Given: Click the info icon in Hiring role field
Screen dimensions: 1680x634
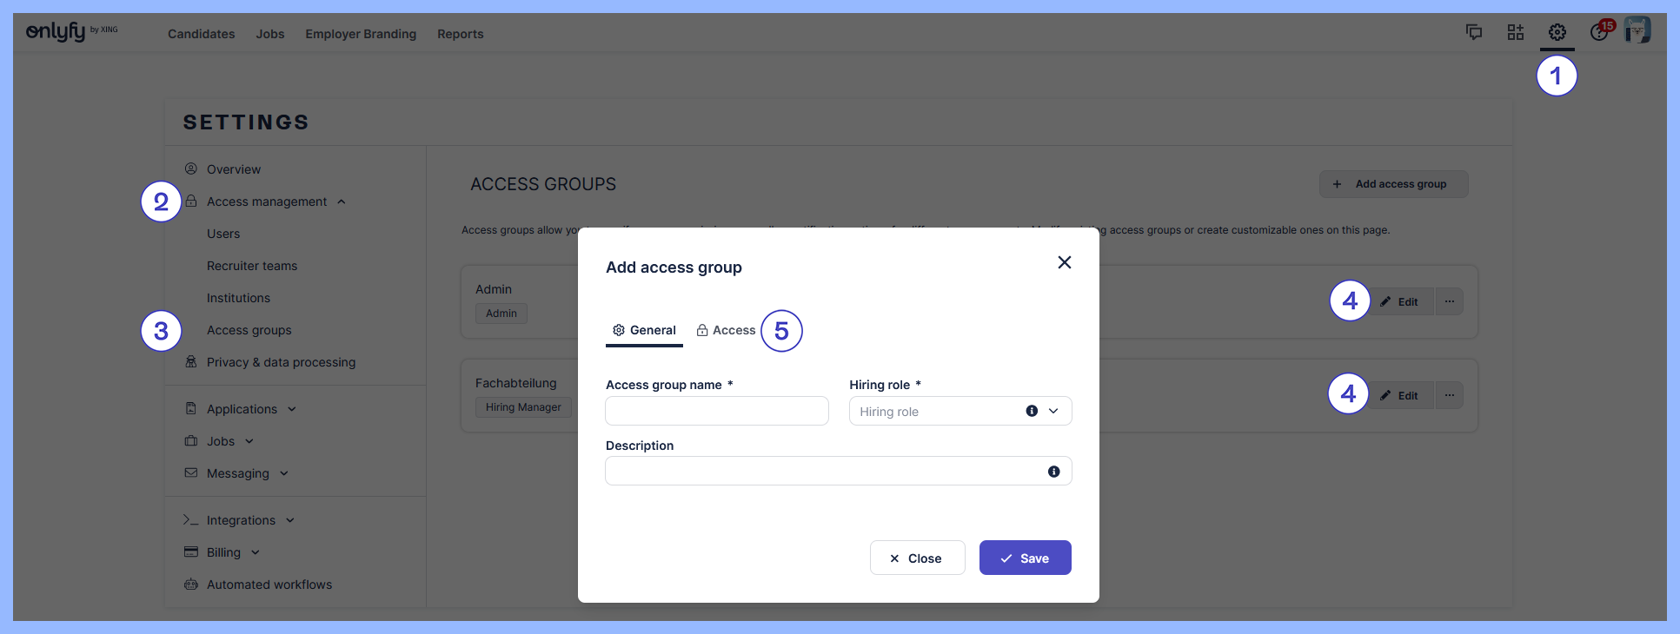Looking at the screenshot, I should tap(1032, 411).
